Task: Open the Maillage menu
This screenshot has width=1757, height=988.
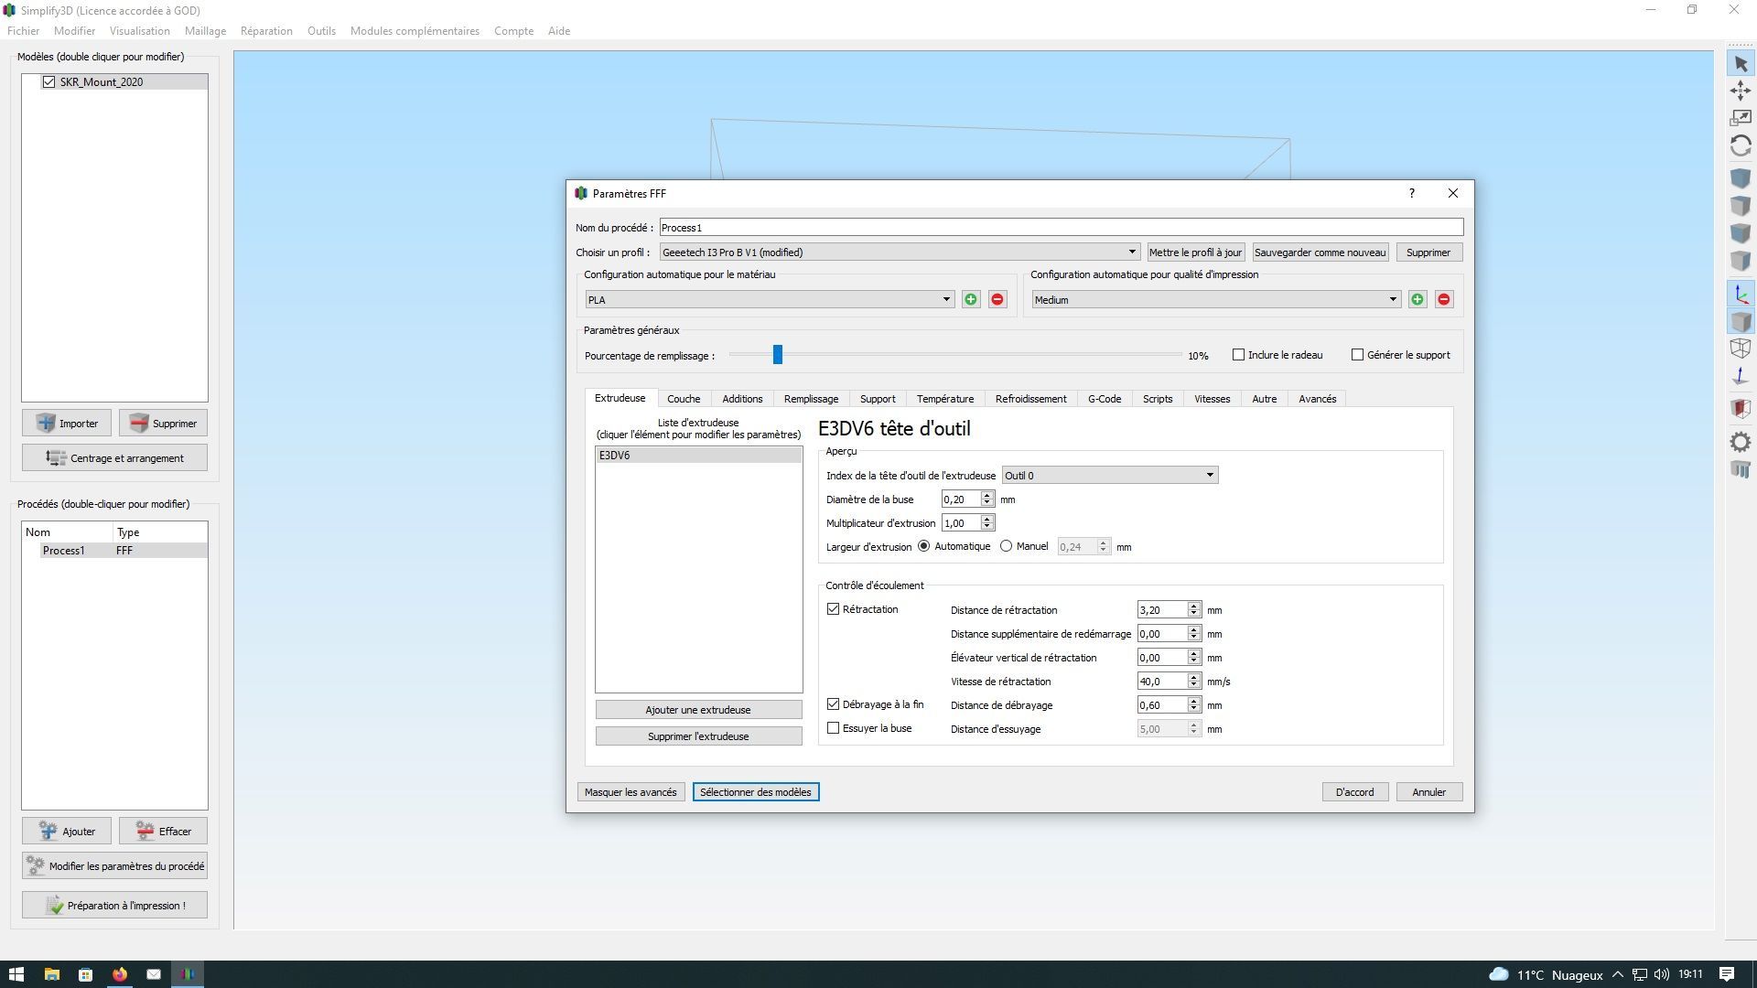Action: pyautogui.click(x=205, y=31)
